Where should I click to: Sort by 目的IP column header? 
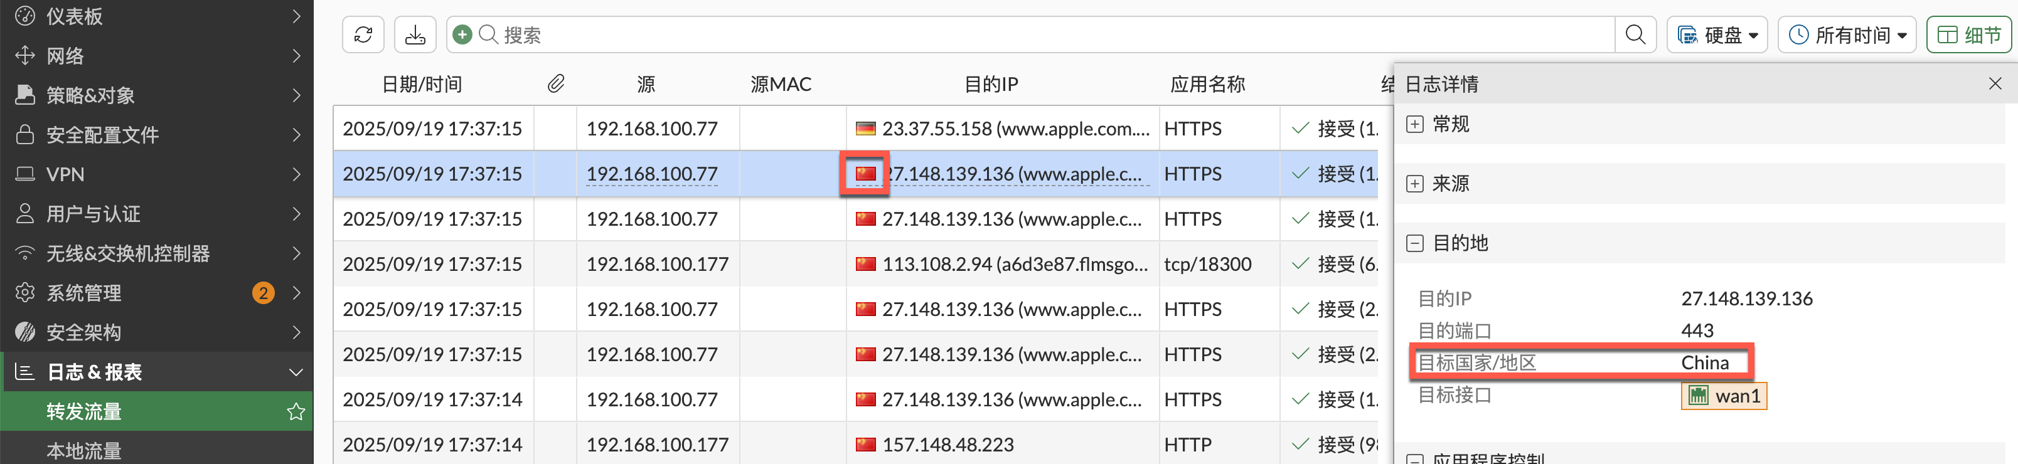(x=991, y=84)
